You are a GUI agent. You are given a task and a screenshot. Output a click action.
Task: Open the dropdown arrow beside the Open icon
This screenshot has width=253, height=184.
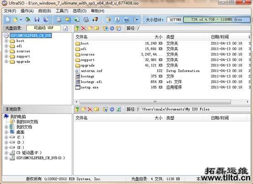(x=21, y=20)
